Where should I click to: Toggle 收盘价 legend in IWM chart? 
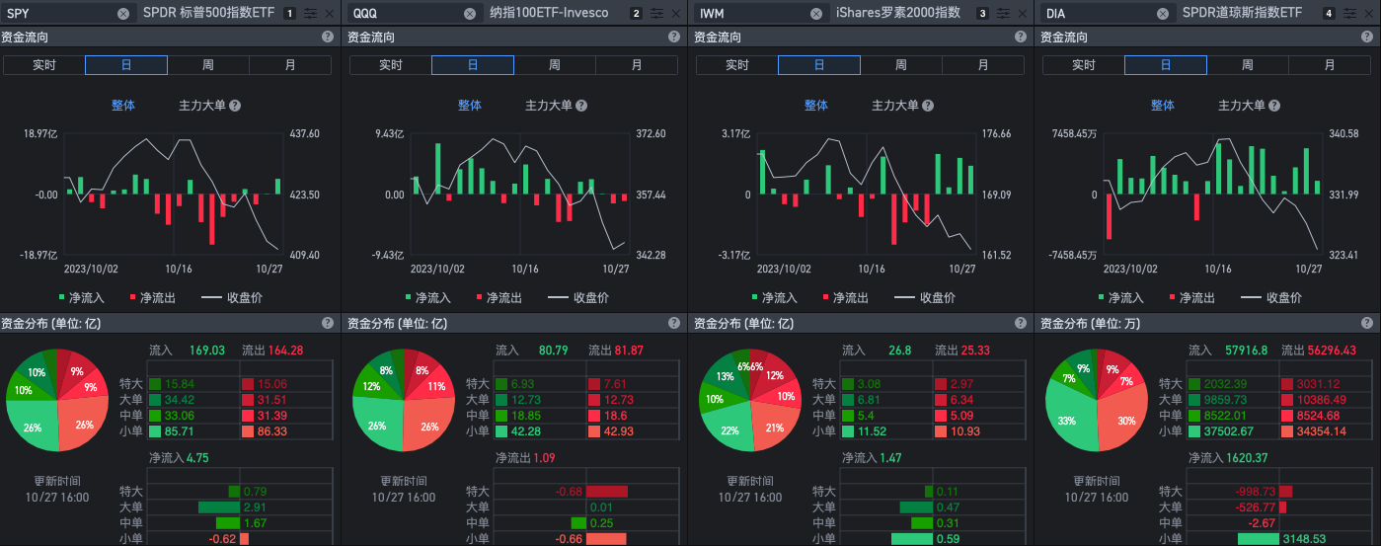(x=925, y=297)
